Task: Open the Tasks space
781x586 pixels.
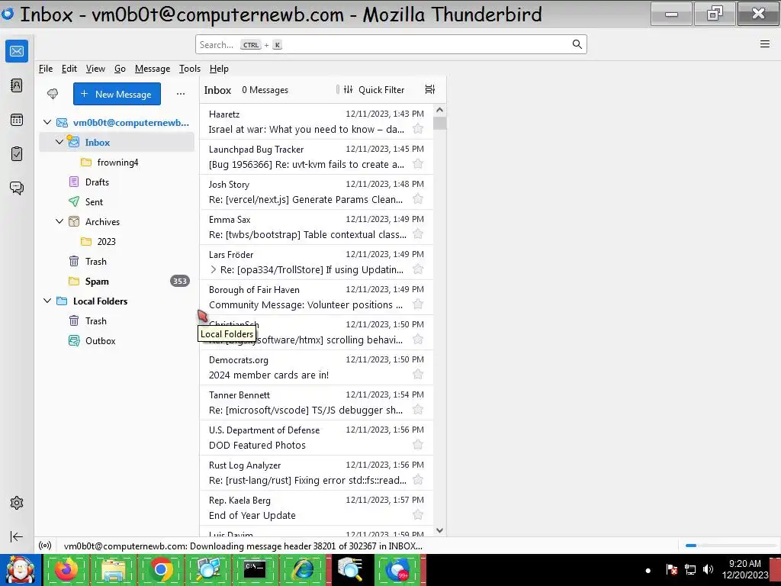Action: pyautogui.click(x=17, y=153)
